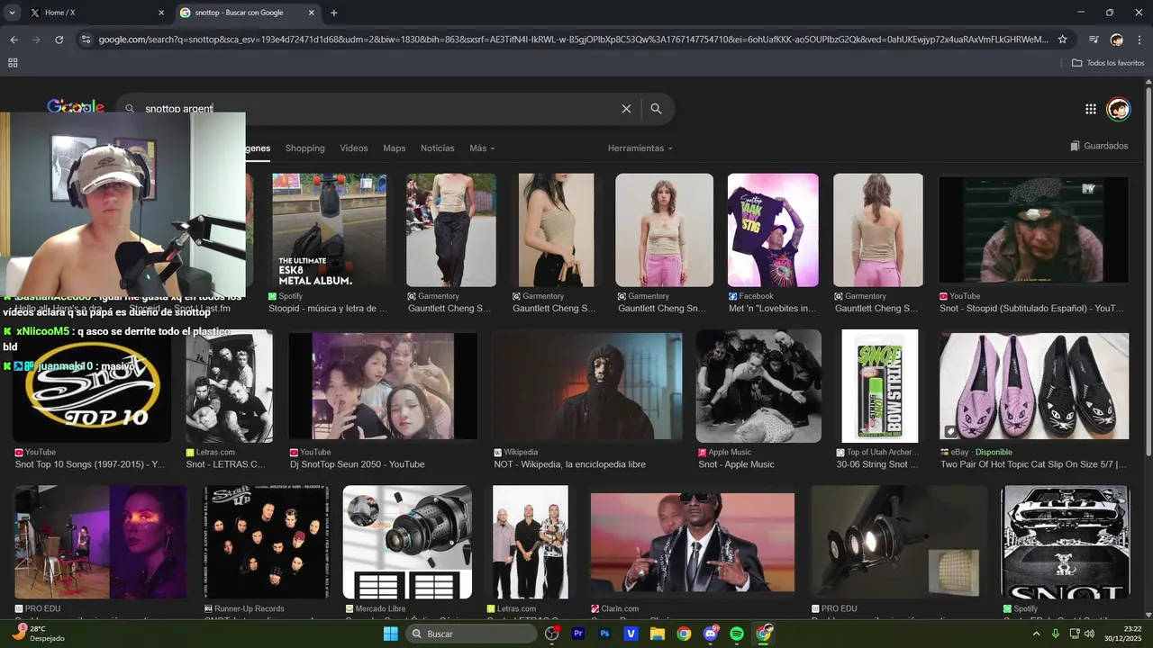
Task: Open Adobe Photoshop from taskbar
Action: click(604, 634)
